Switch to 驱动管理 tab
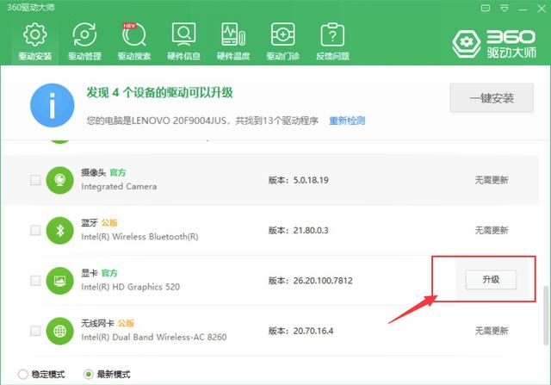 coord(84,41)
